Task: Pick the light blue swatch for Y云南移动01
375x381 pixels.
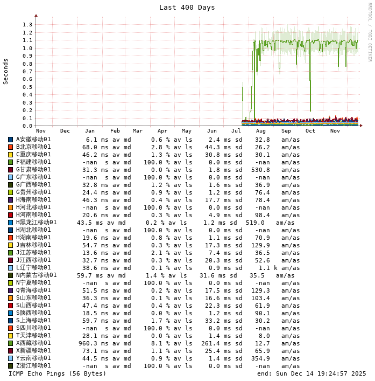Action: [x=10, y=358]
